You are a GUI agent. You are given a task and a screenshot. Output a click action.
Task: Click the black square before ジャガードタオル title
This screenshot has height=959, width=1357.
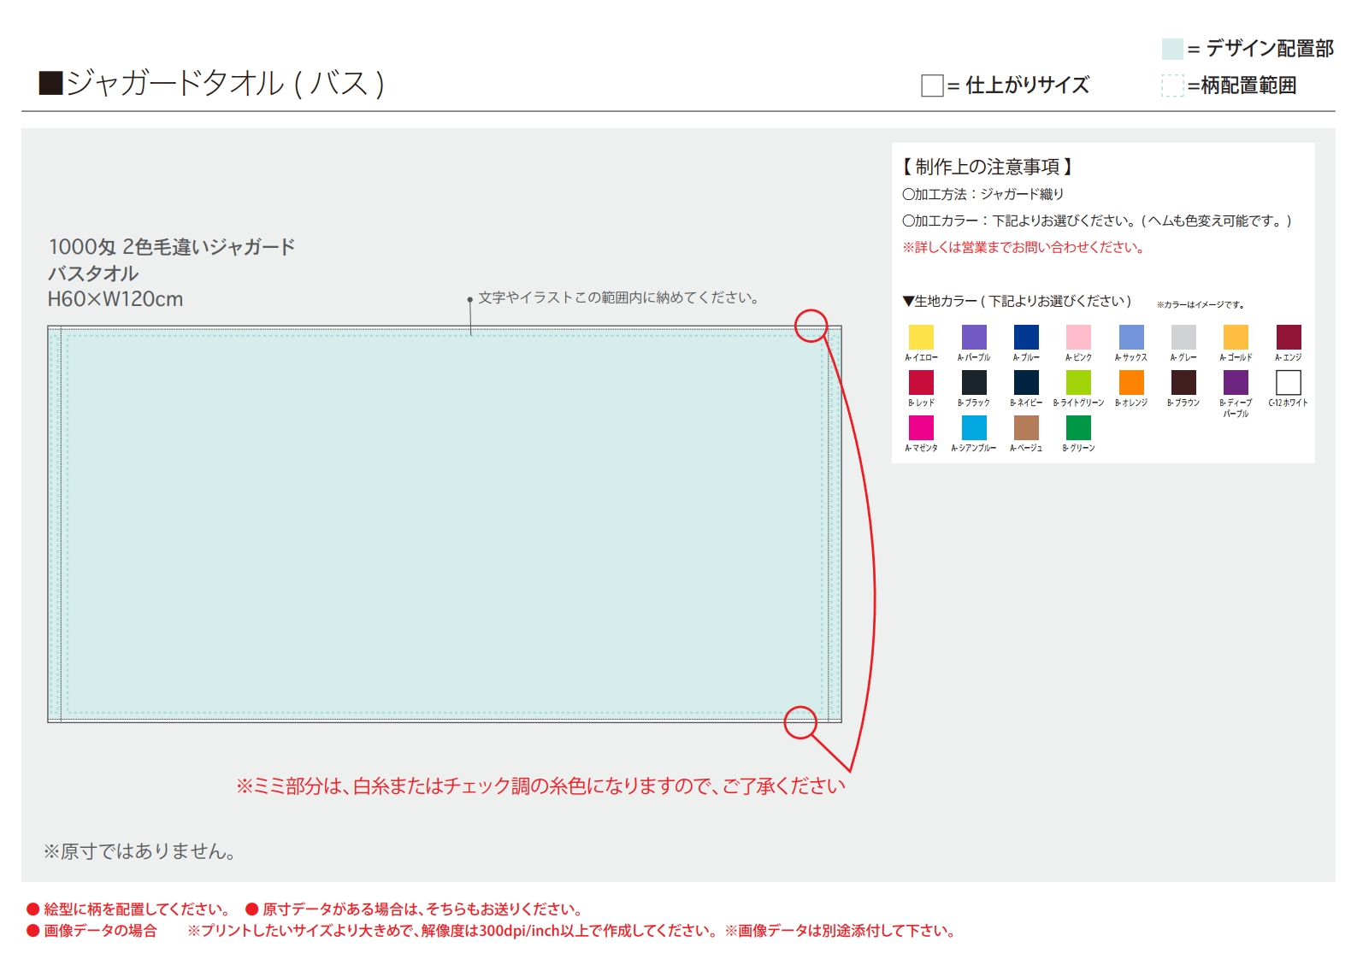(x=51, y=83)
